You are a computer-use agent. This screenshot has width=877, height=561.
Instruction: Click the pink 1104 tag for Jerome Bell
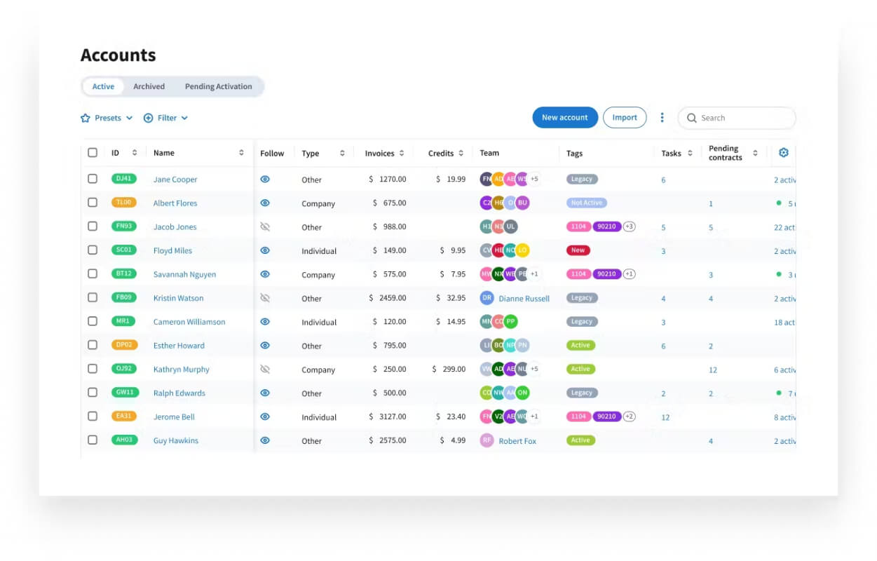click(x=578, y=417)
